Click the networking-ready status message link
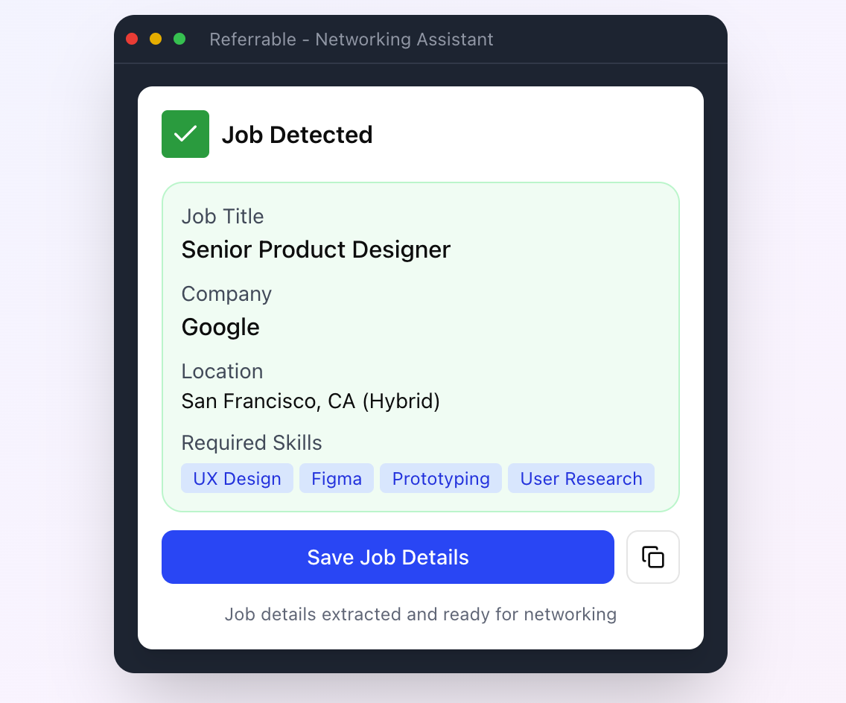 pyautogui.click(x=421, y=614)
